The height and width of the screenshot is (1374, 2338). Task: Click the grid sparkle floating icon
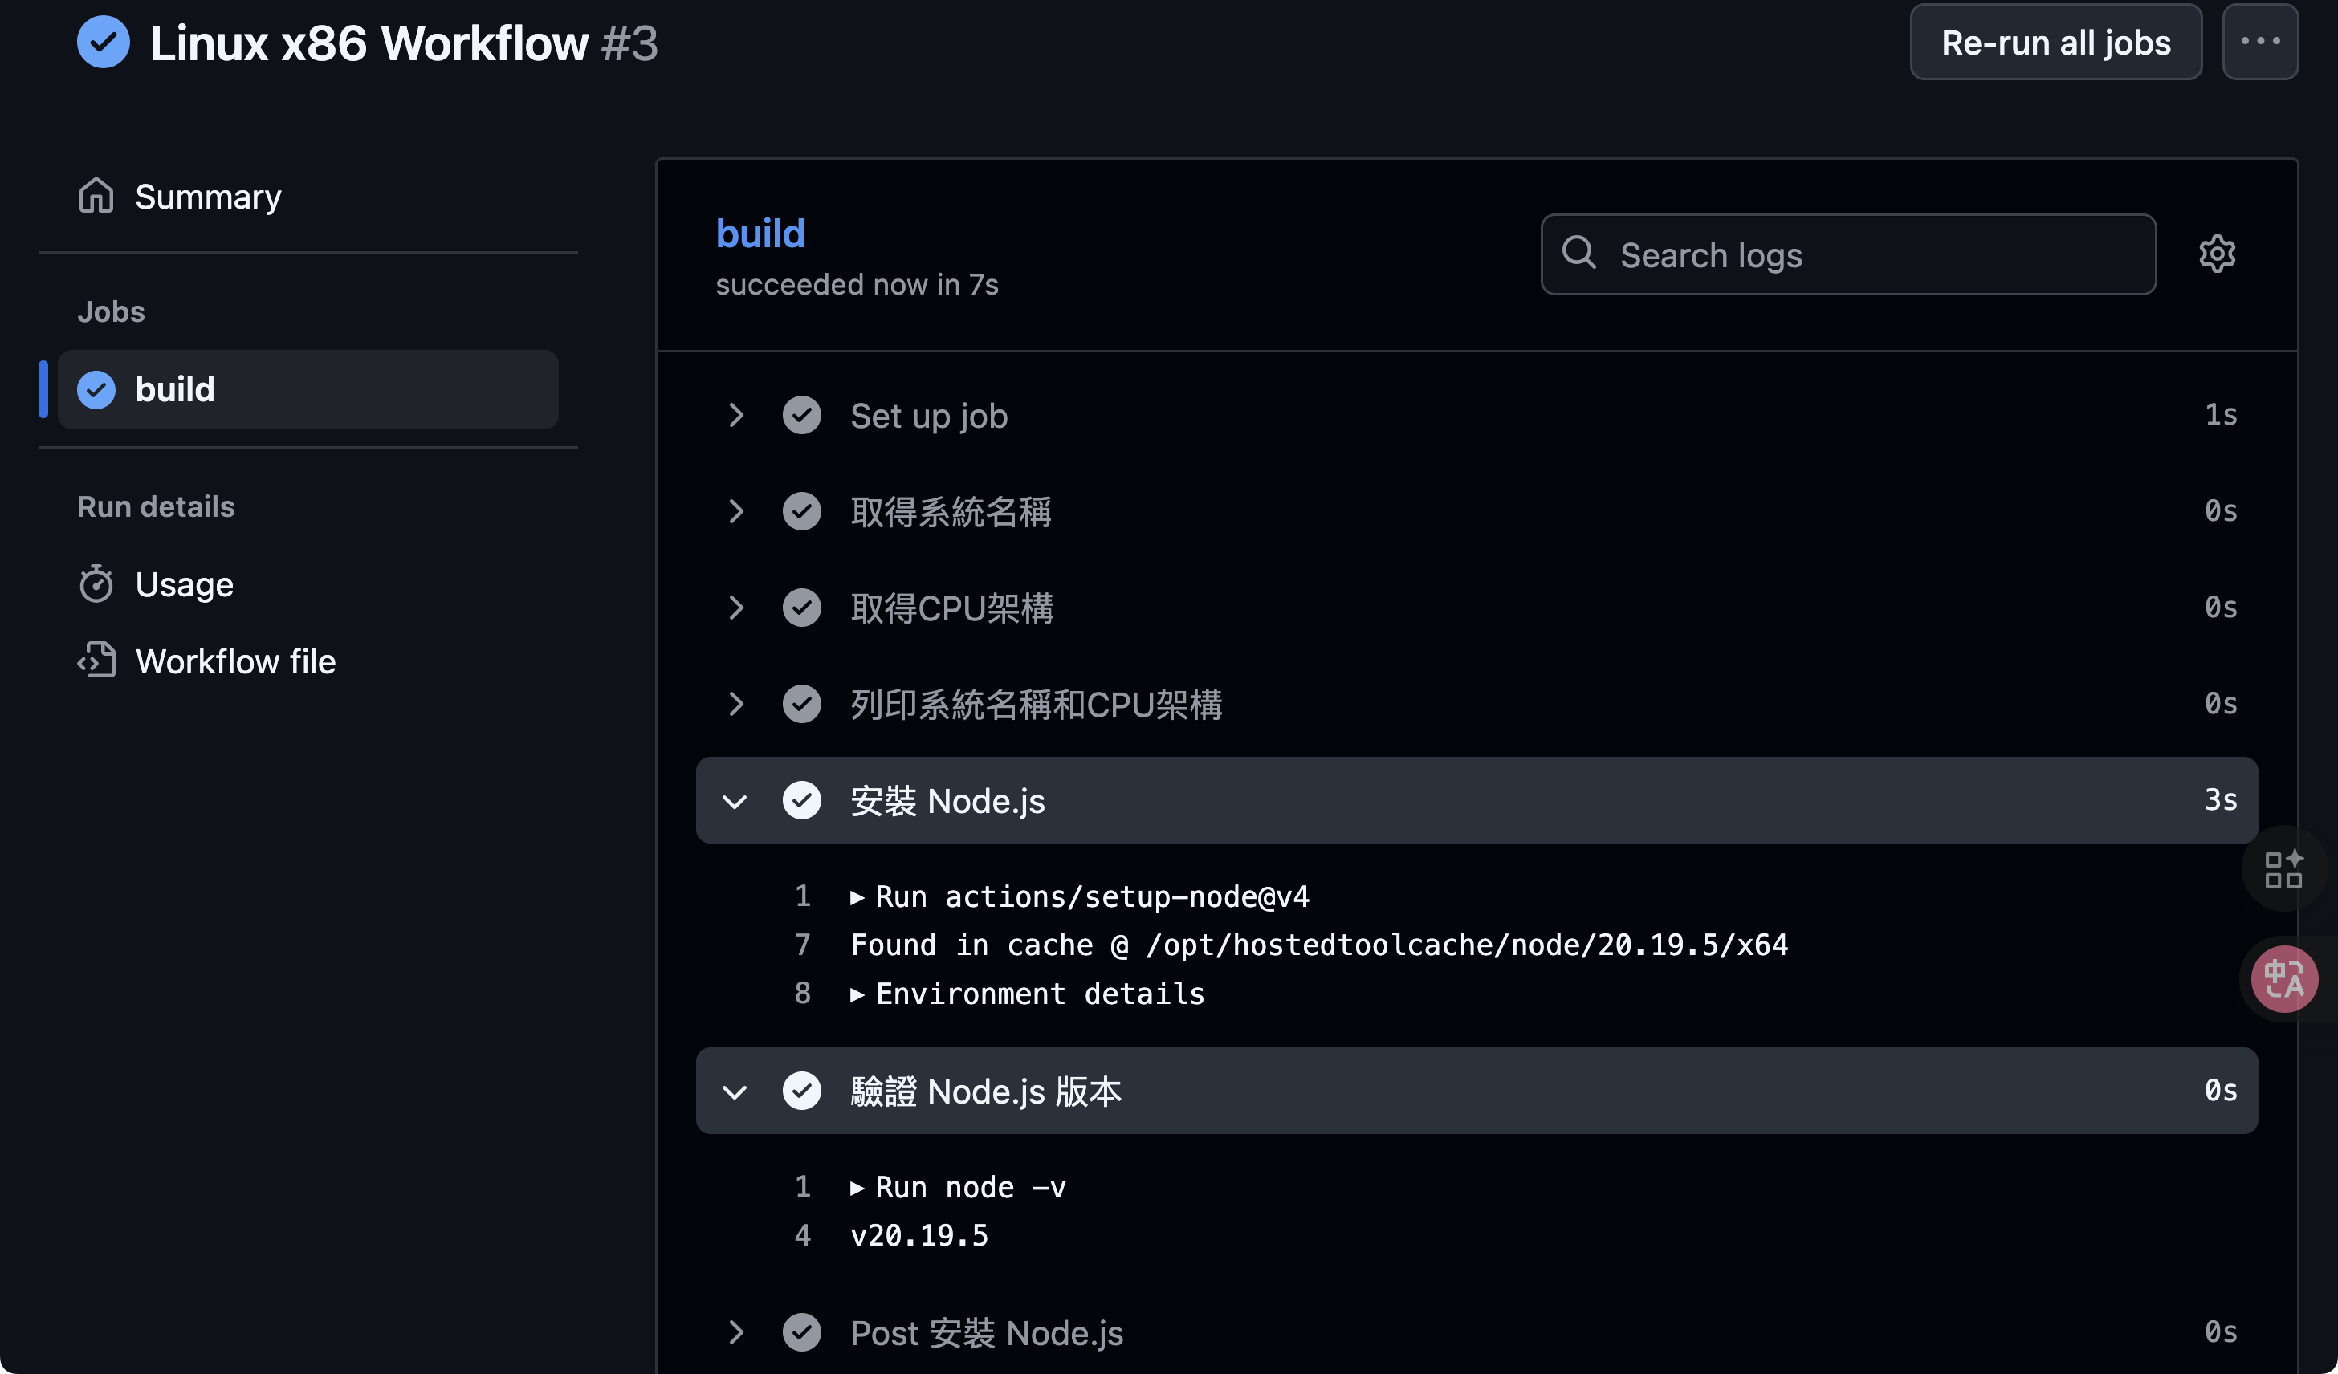pyautogui.click(x=2283, y=870)
